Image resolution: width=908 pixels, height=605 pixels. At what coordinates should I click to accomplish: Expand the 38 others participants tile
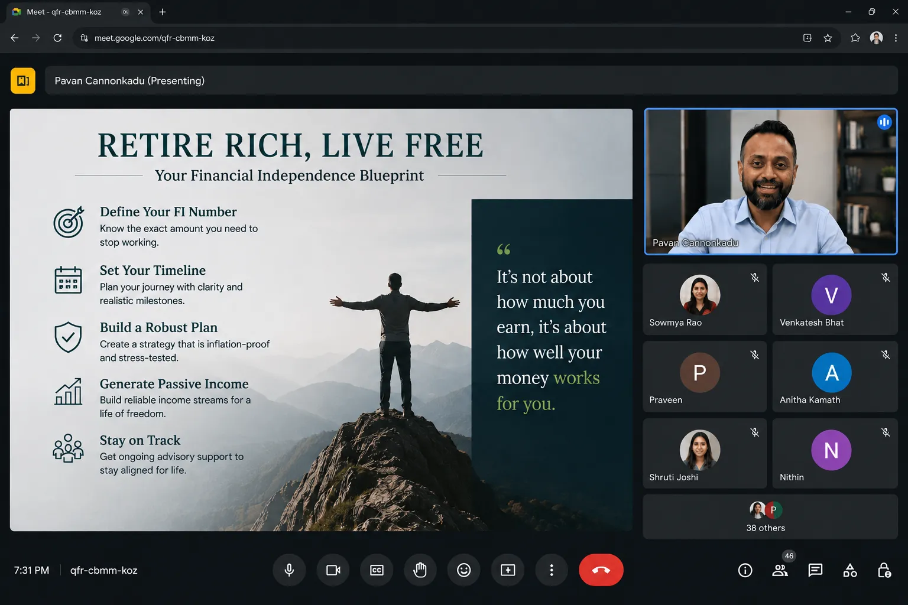pyautogui.click(x=770, y=517)
